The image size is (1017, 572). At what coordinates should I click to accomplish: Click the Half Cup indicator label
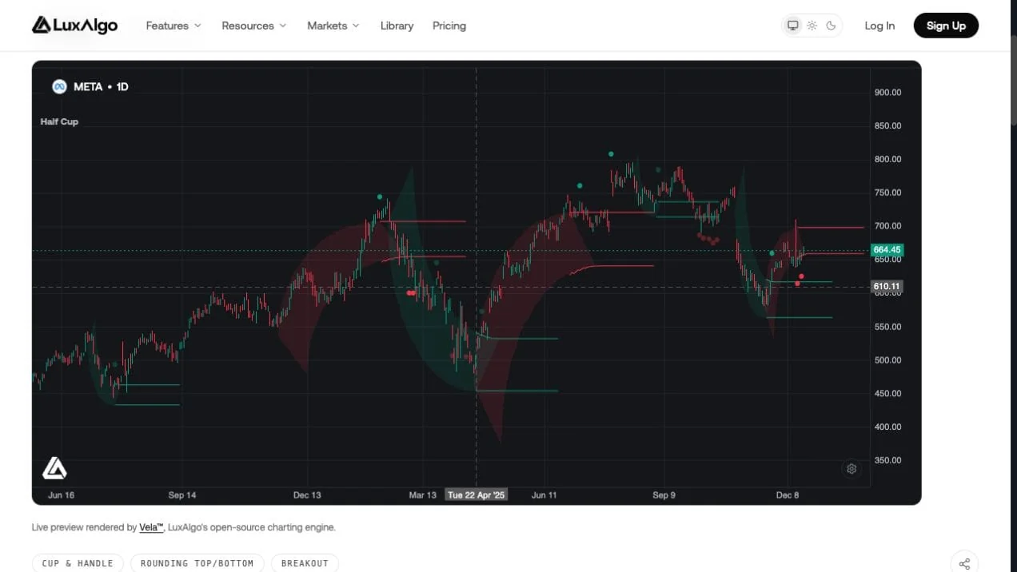pos(59,121)
